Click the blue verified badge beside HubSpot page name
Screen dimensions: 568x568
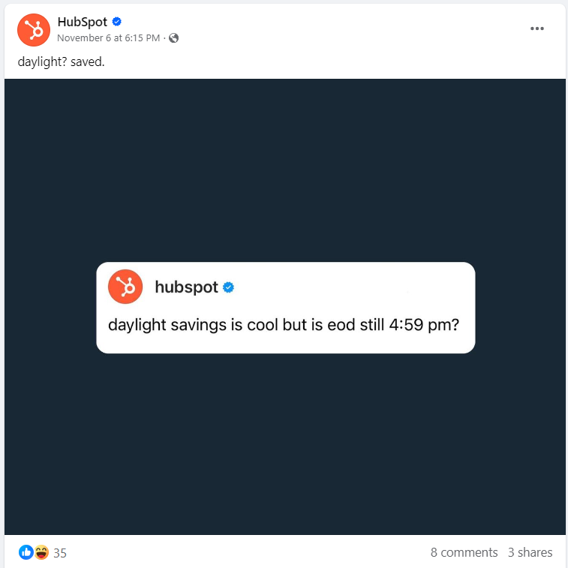tap(116, 22)
